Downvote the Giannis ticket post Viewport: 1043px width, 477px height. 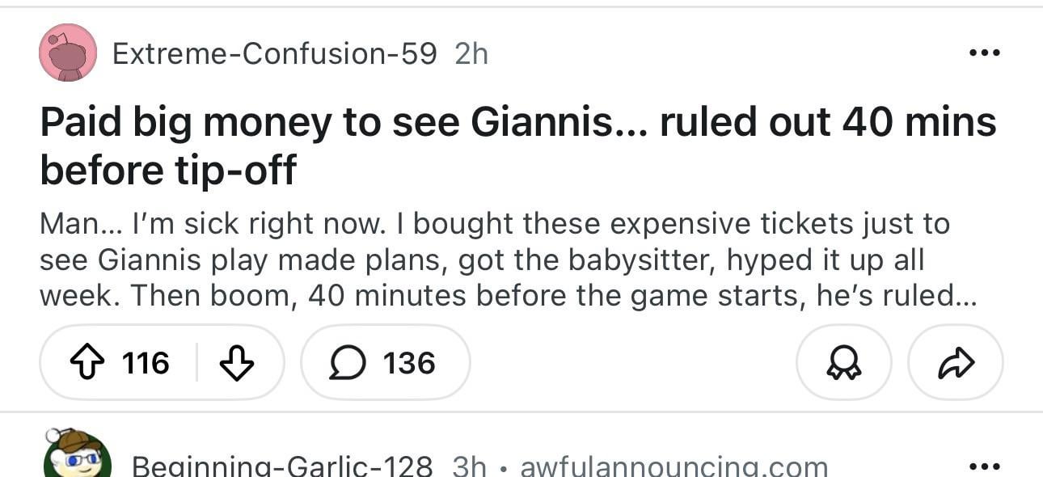click(x=237, y=363)
